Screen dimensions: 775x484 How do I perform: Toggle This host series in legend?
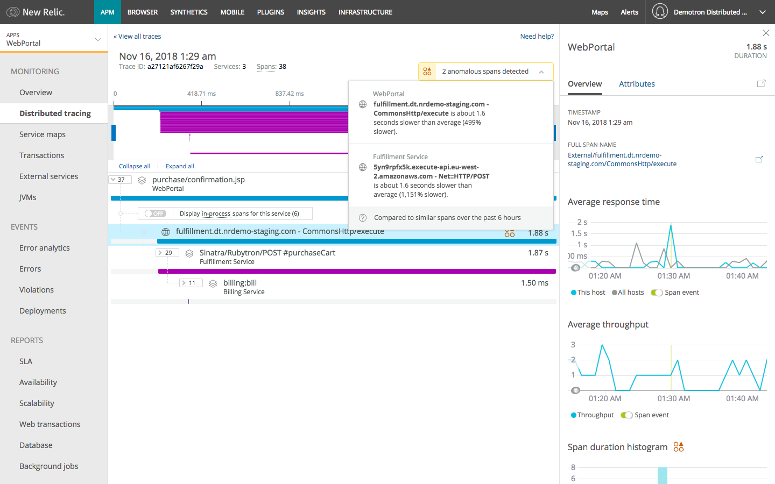(588, 293)
